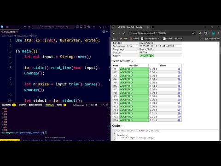Open the Chrome tab search dropdown

114,27
